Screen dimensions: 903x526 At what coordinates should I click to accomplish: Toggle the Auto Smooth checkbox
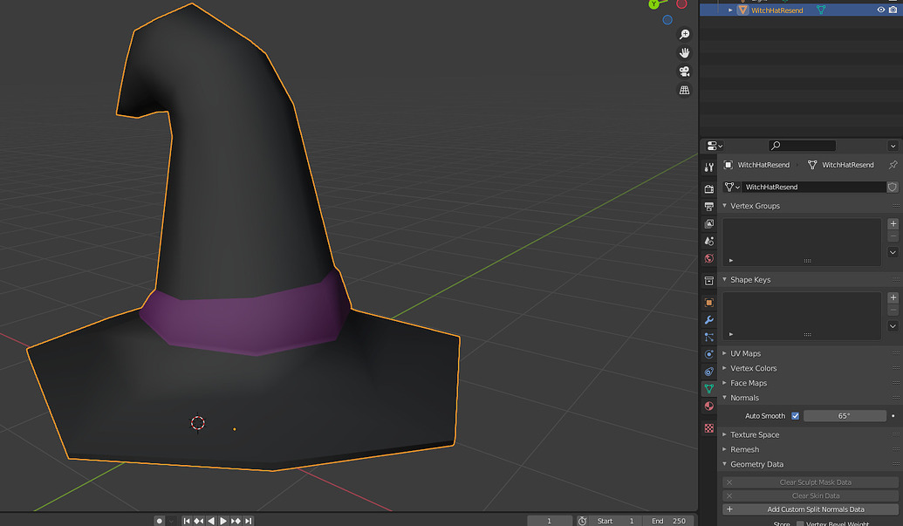[796, 416]
